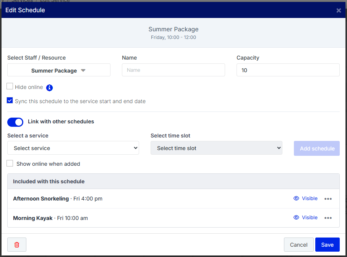347x257 pixels.
Task: Expand the Select service dropdown
Action: 73,148
